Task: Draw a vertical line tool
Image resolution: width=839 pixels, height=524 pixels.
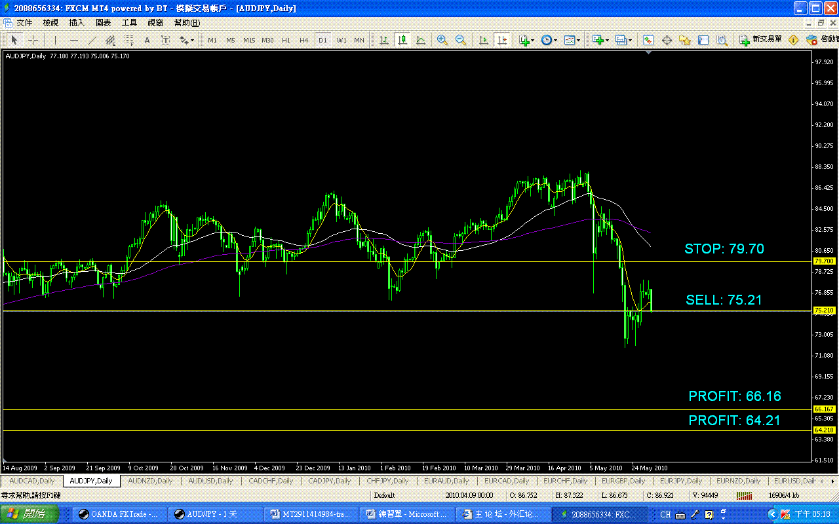Action: coord(55,40)
